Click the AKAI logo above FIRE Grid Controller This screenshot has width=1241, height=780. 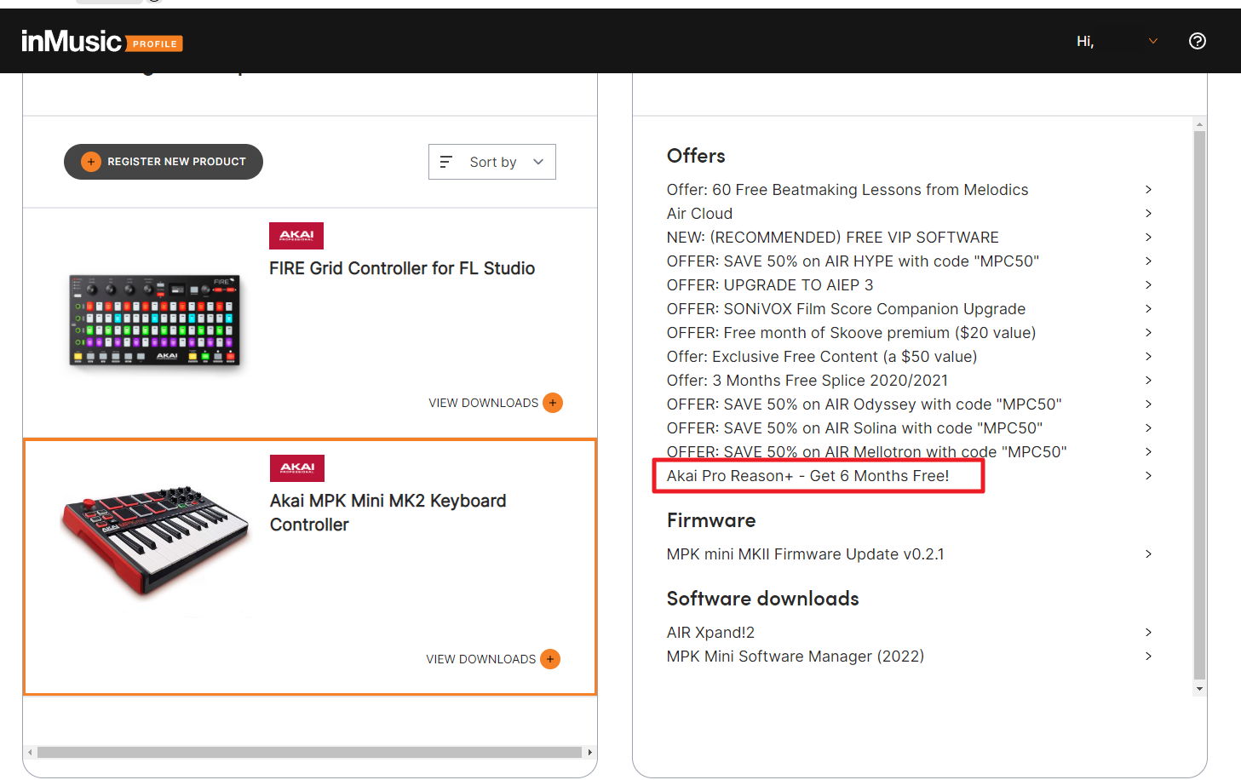pyautogui.click(x=296, y=236)
